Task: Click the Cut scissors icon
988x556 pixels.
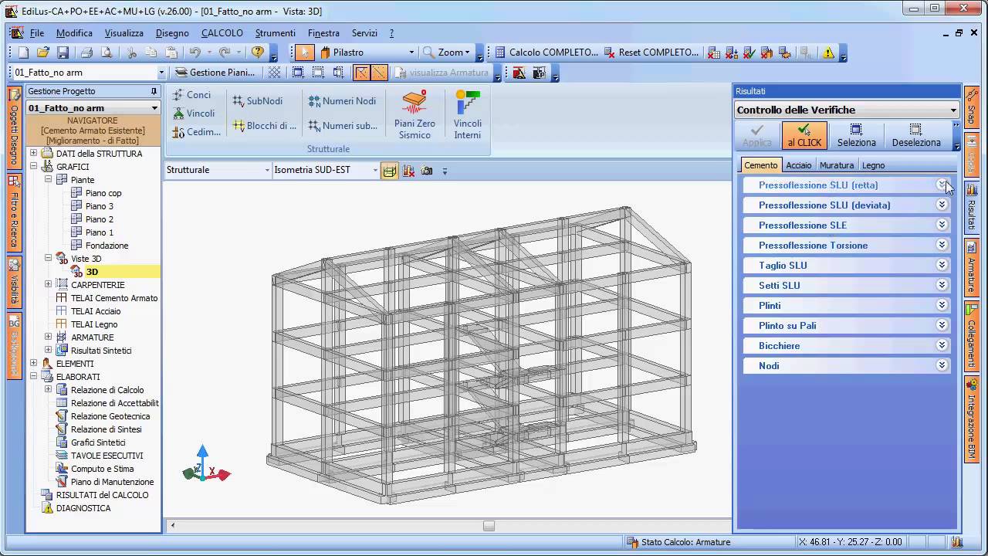Action: pos(131,53)
